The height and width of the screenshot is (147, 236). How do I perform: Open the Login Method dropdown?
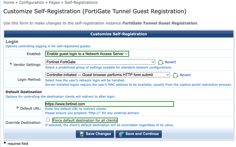point(108,75)
